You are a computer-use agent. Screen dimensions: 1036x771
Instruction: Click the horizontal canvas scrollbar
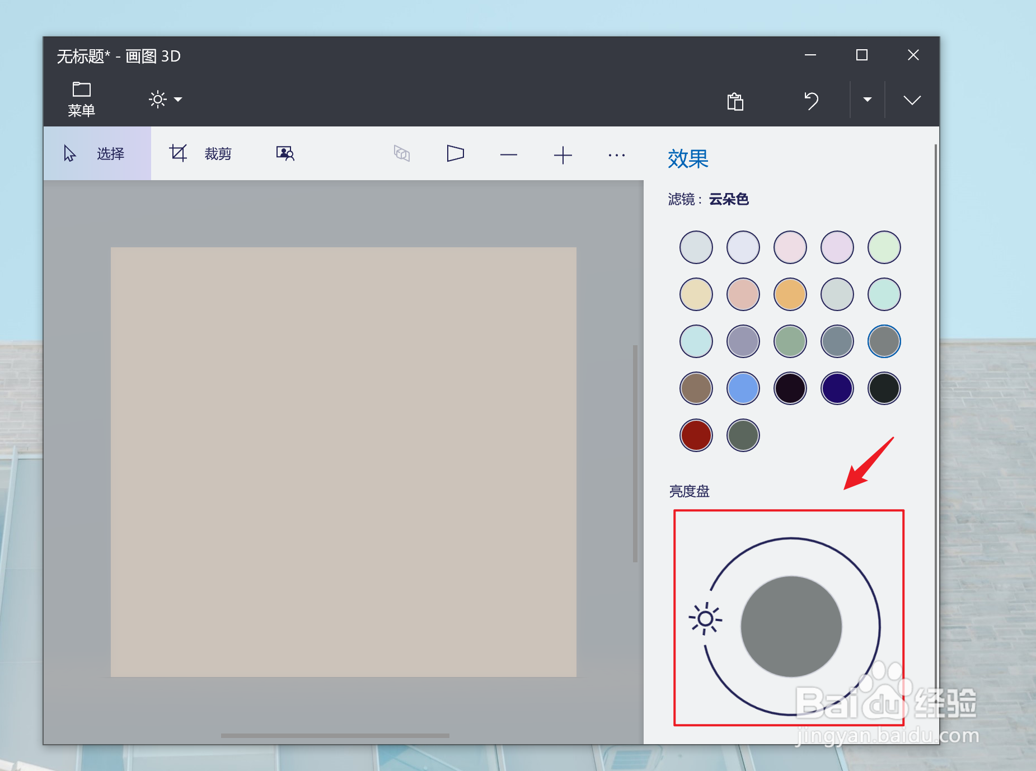(335, 735)
